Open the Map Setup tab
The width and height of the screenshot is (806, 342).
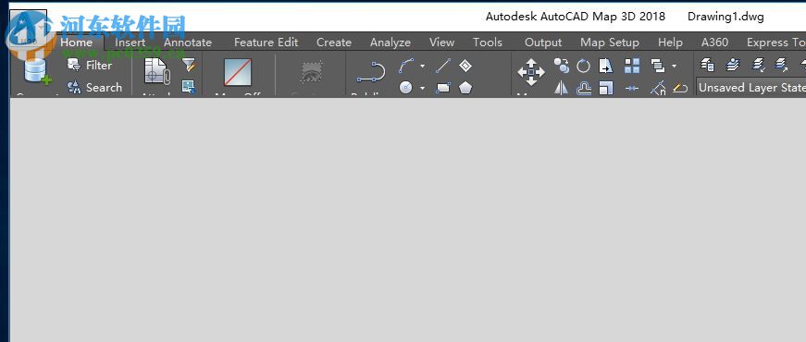pos(610,43)
